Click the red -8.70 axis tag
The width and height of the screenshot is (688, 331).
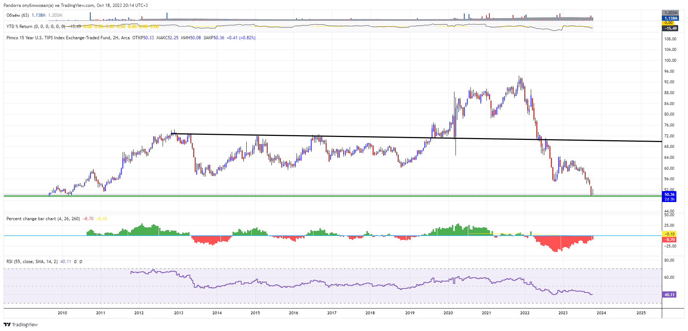coord(669,239)
